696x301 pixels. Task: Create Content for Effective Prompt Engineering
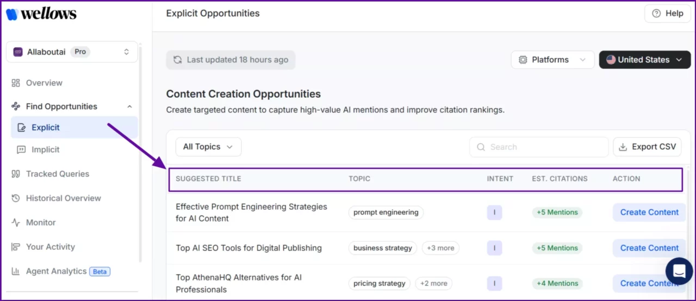point(649,212)
